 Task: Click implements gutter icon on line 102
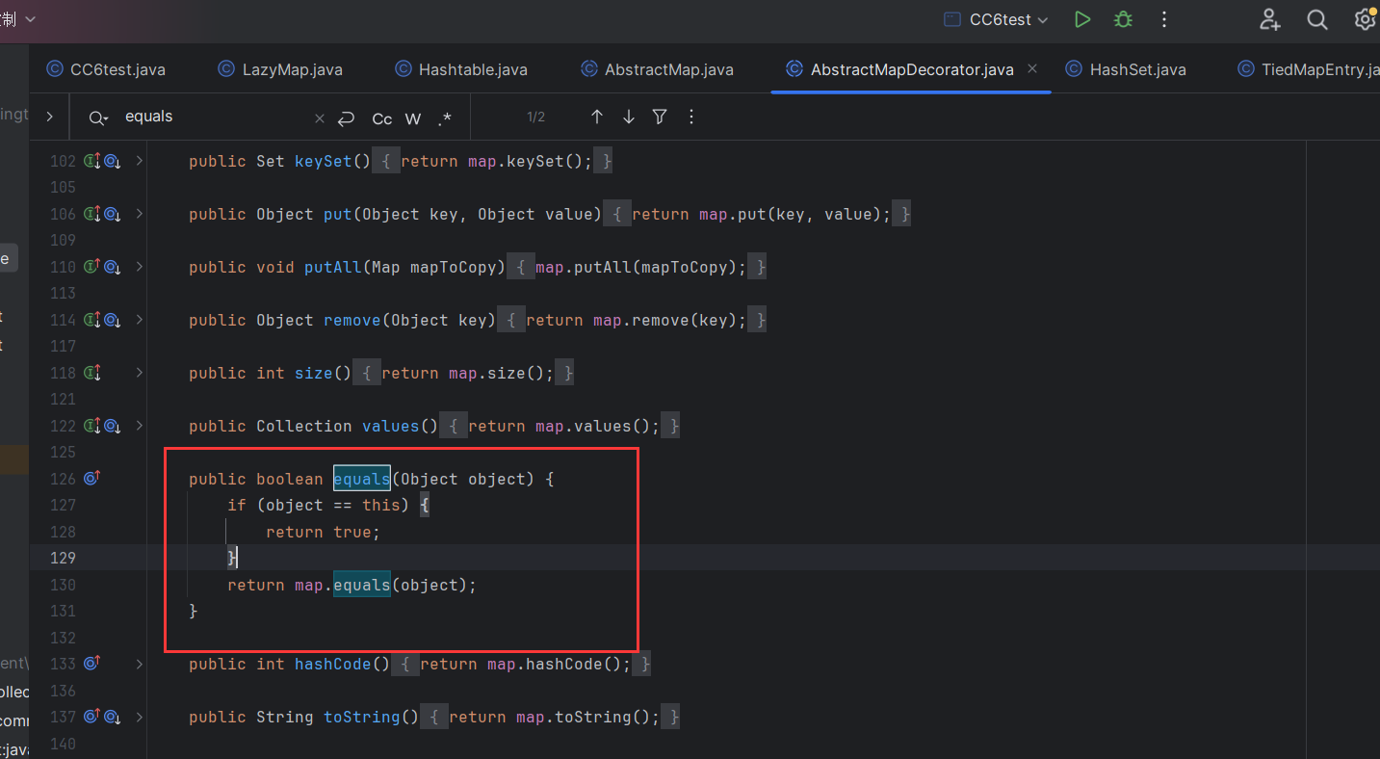pyautogui.click(x=92, y=161)
